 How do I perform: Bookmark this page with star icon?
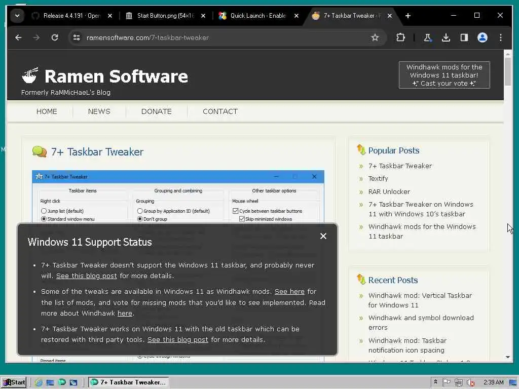pos(375,37)
